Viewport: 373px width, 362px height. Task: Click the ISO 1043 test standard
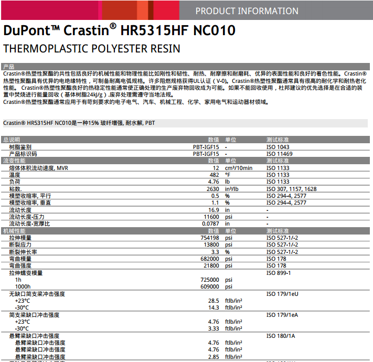click(278, 147)
